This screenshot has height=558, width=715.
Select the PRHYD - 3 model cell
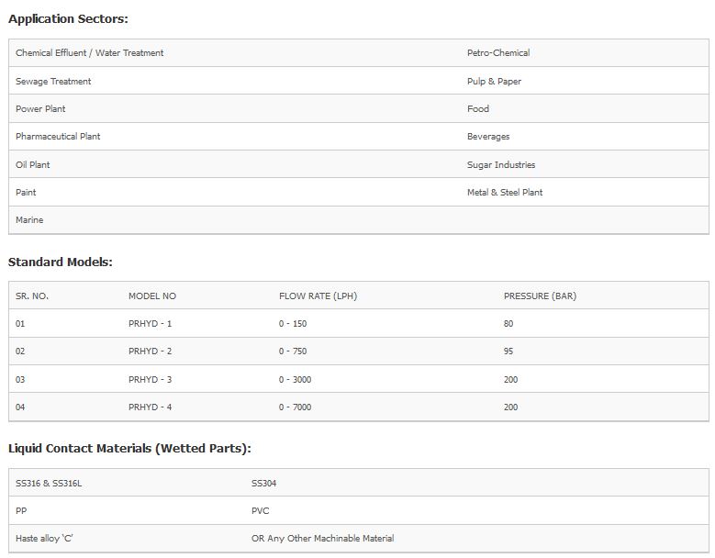[x=150, y=380]
